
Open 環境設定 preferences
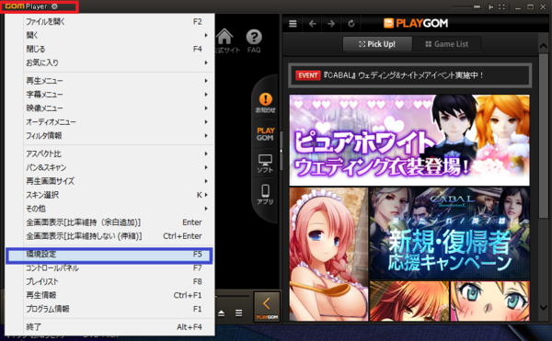(x=109, y=255)
